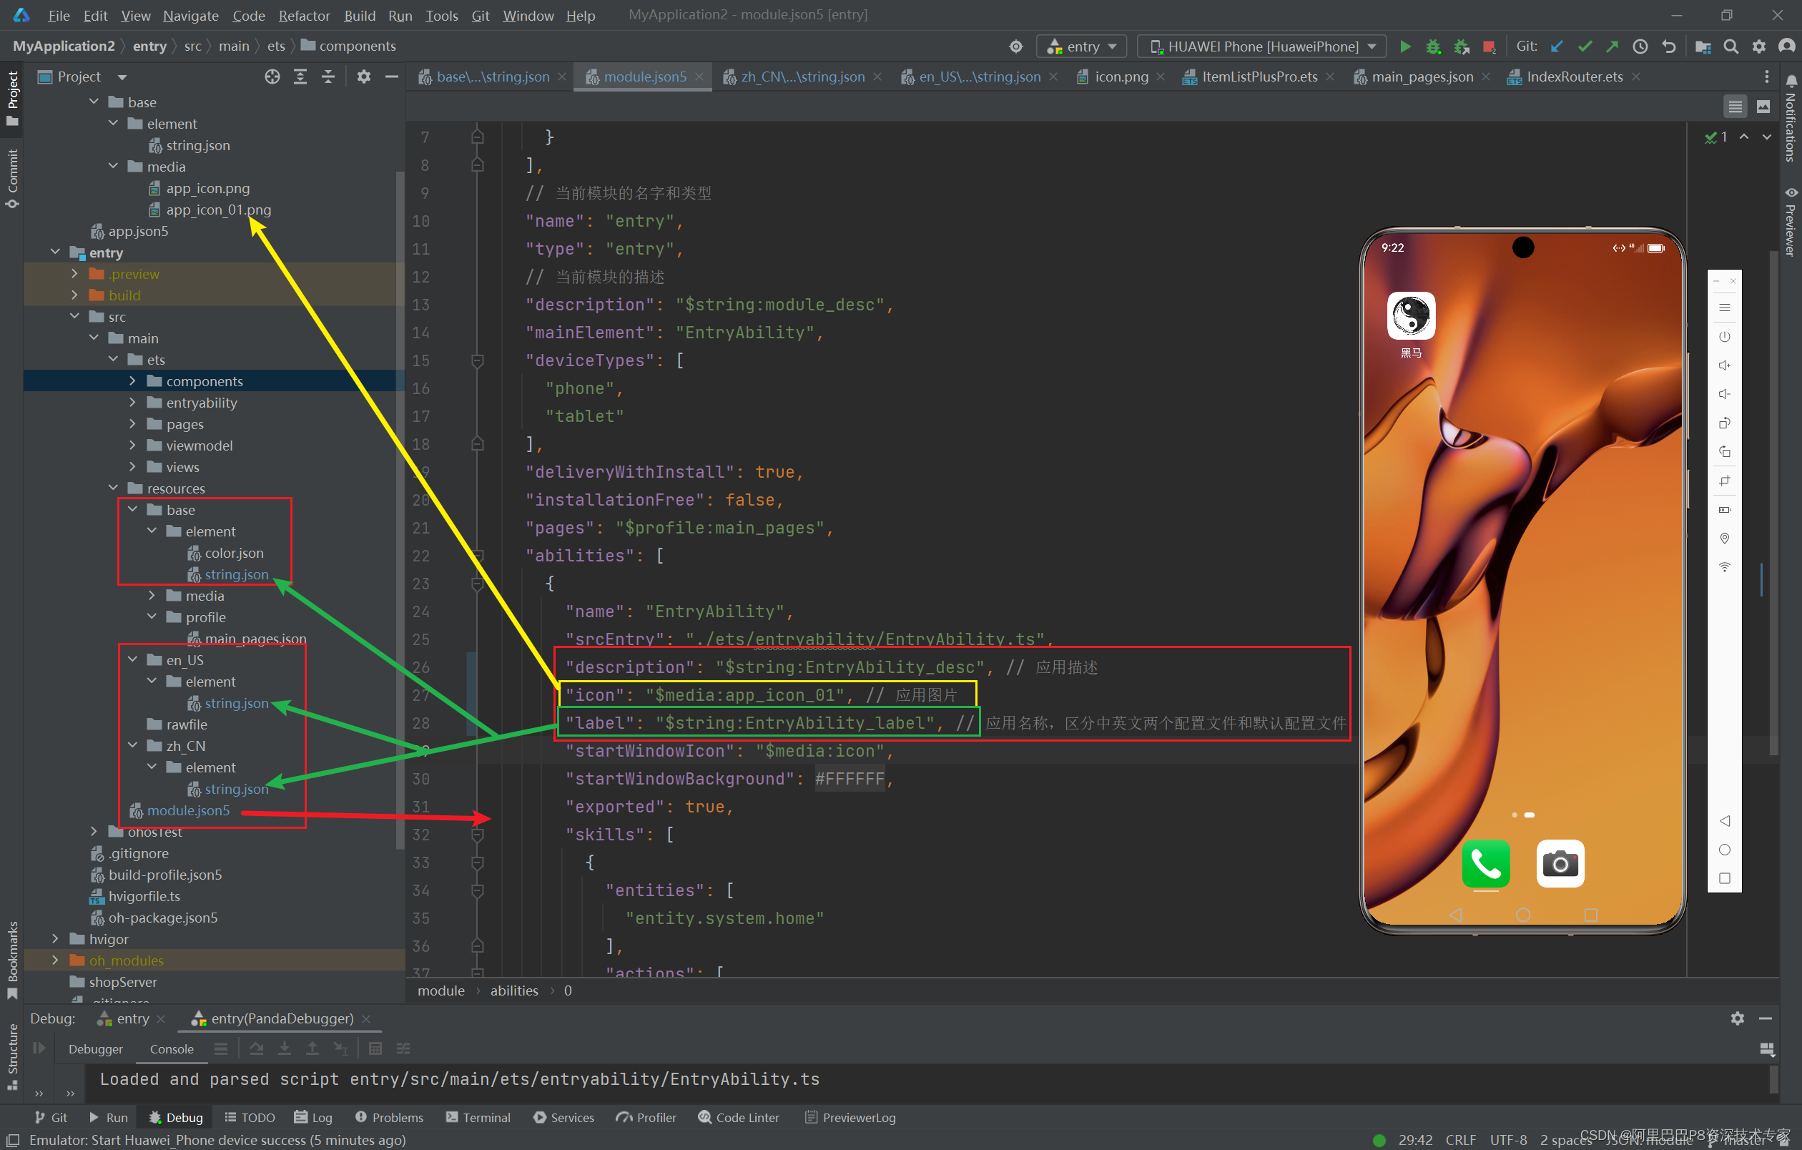Expand the components folder in tree
Viewport: 1802px width, 1150px height.
pos(133,381)
